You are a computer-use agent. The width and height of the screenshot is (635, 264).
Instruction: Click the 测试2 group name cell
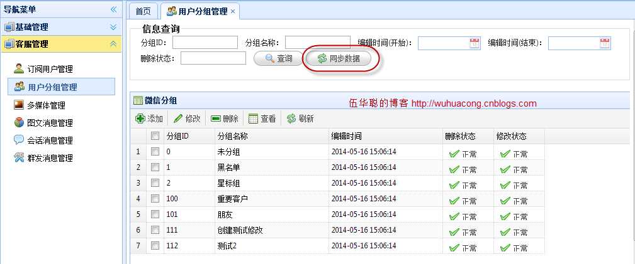(x=271, y=246)
